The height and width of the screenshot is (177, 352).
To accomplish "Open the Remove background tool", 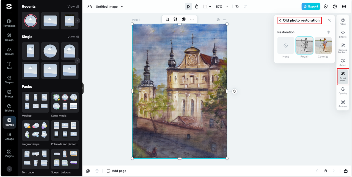I will 343,48.
